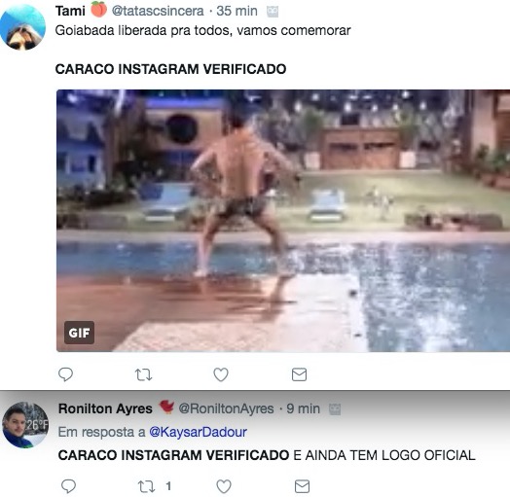Reply to Ronilton Ayres' tweet

pyautogui.click(x=68, y=486)
